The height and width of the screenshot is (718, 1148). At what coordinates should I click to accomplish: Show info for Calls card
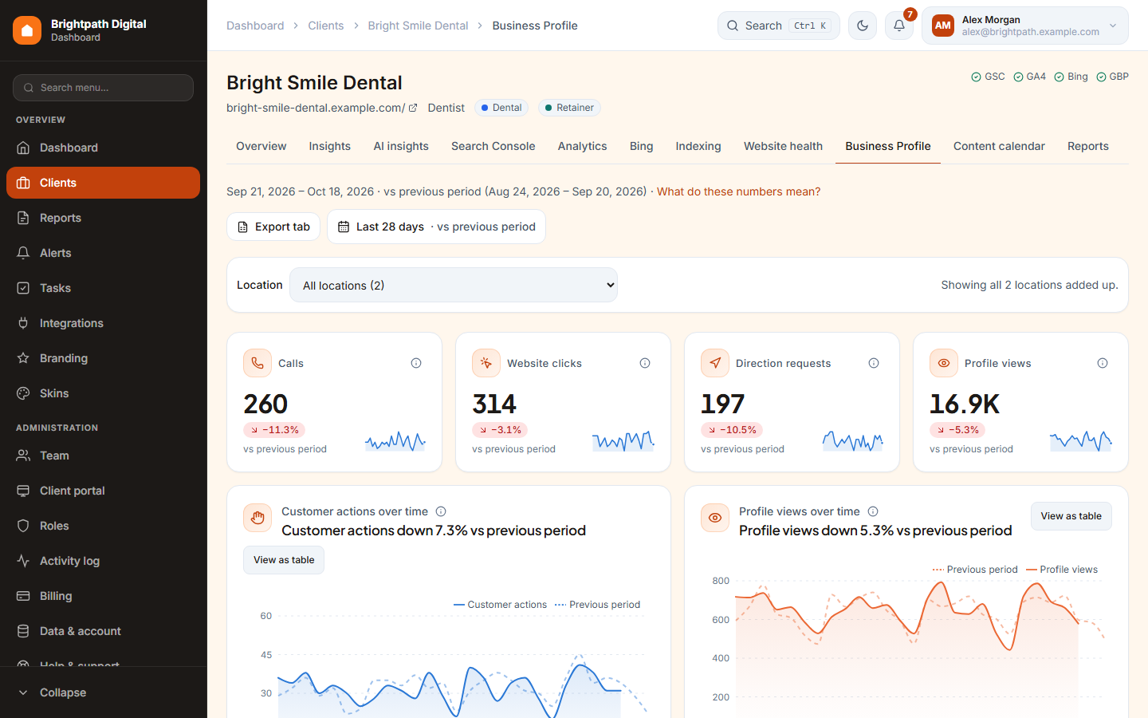click(416, 363)
